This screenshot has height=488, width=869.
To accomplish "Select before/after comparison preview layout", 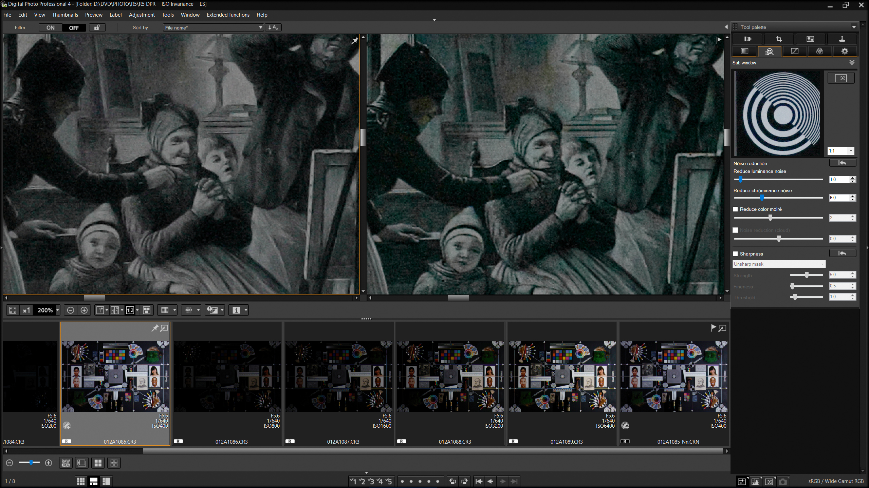I will (x=115, y=310).
